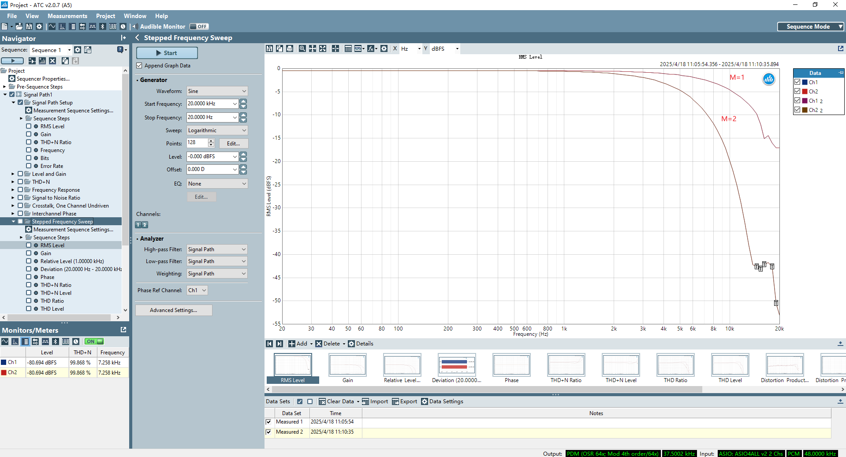Viewport: 846px width, 457px height.
Task: Select the THD Ratio result thumbnail
Action: coord(675,368)
